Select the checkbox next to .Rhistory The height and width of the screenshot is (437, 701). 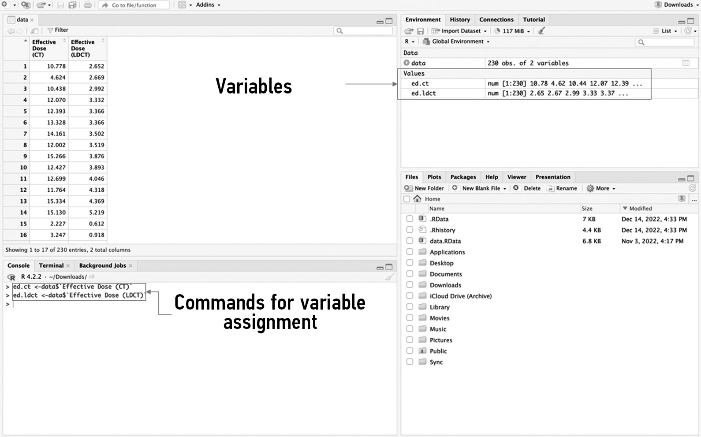click(410, 230)
